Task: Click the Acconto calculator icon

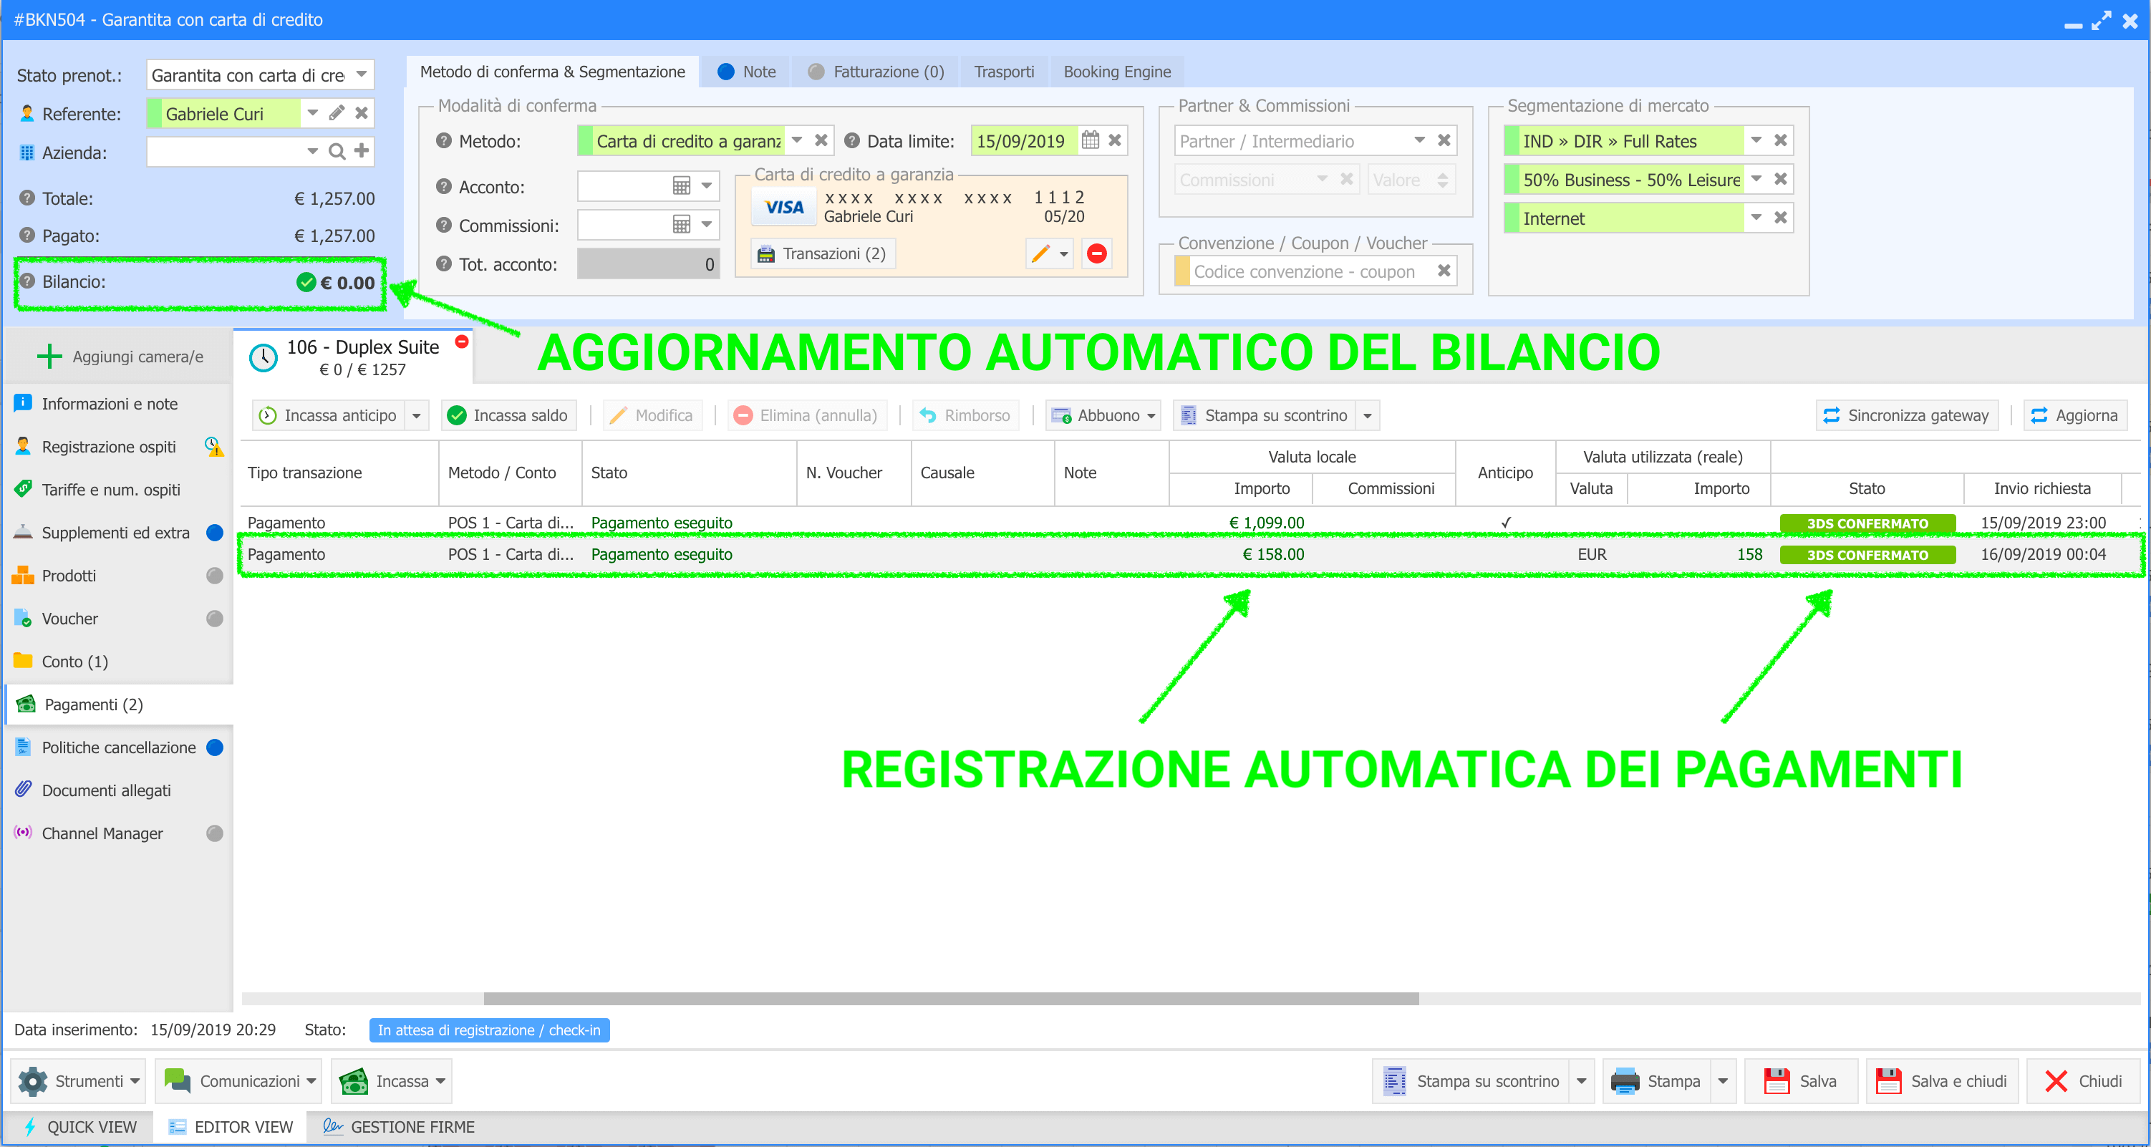Action: [x=682, y=185]
